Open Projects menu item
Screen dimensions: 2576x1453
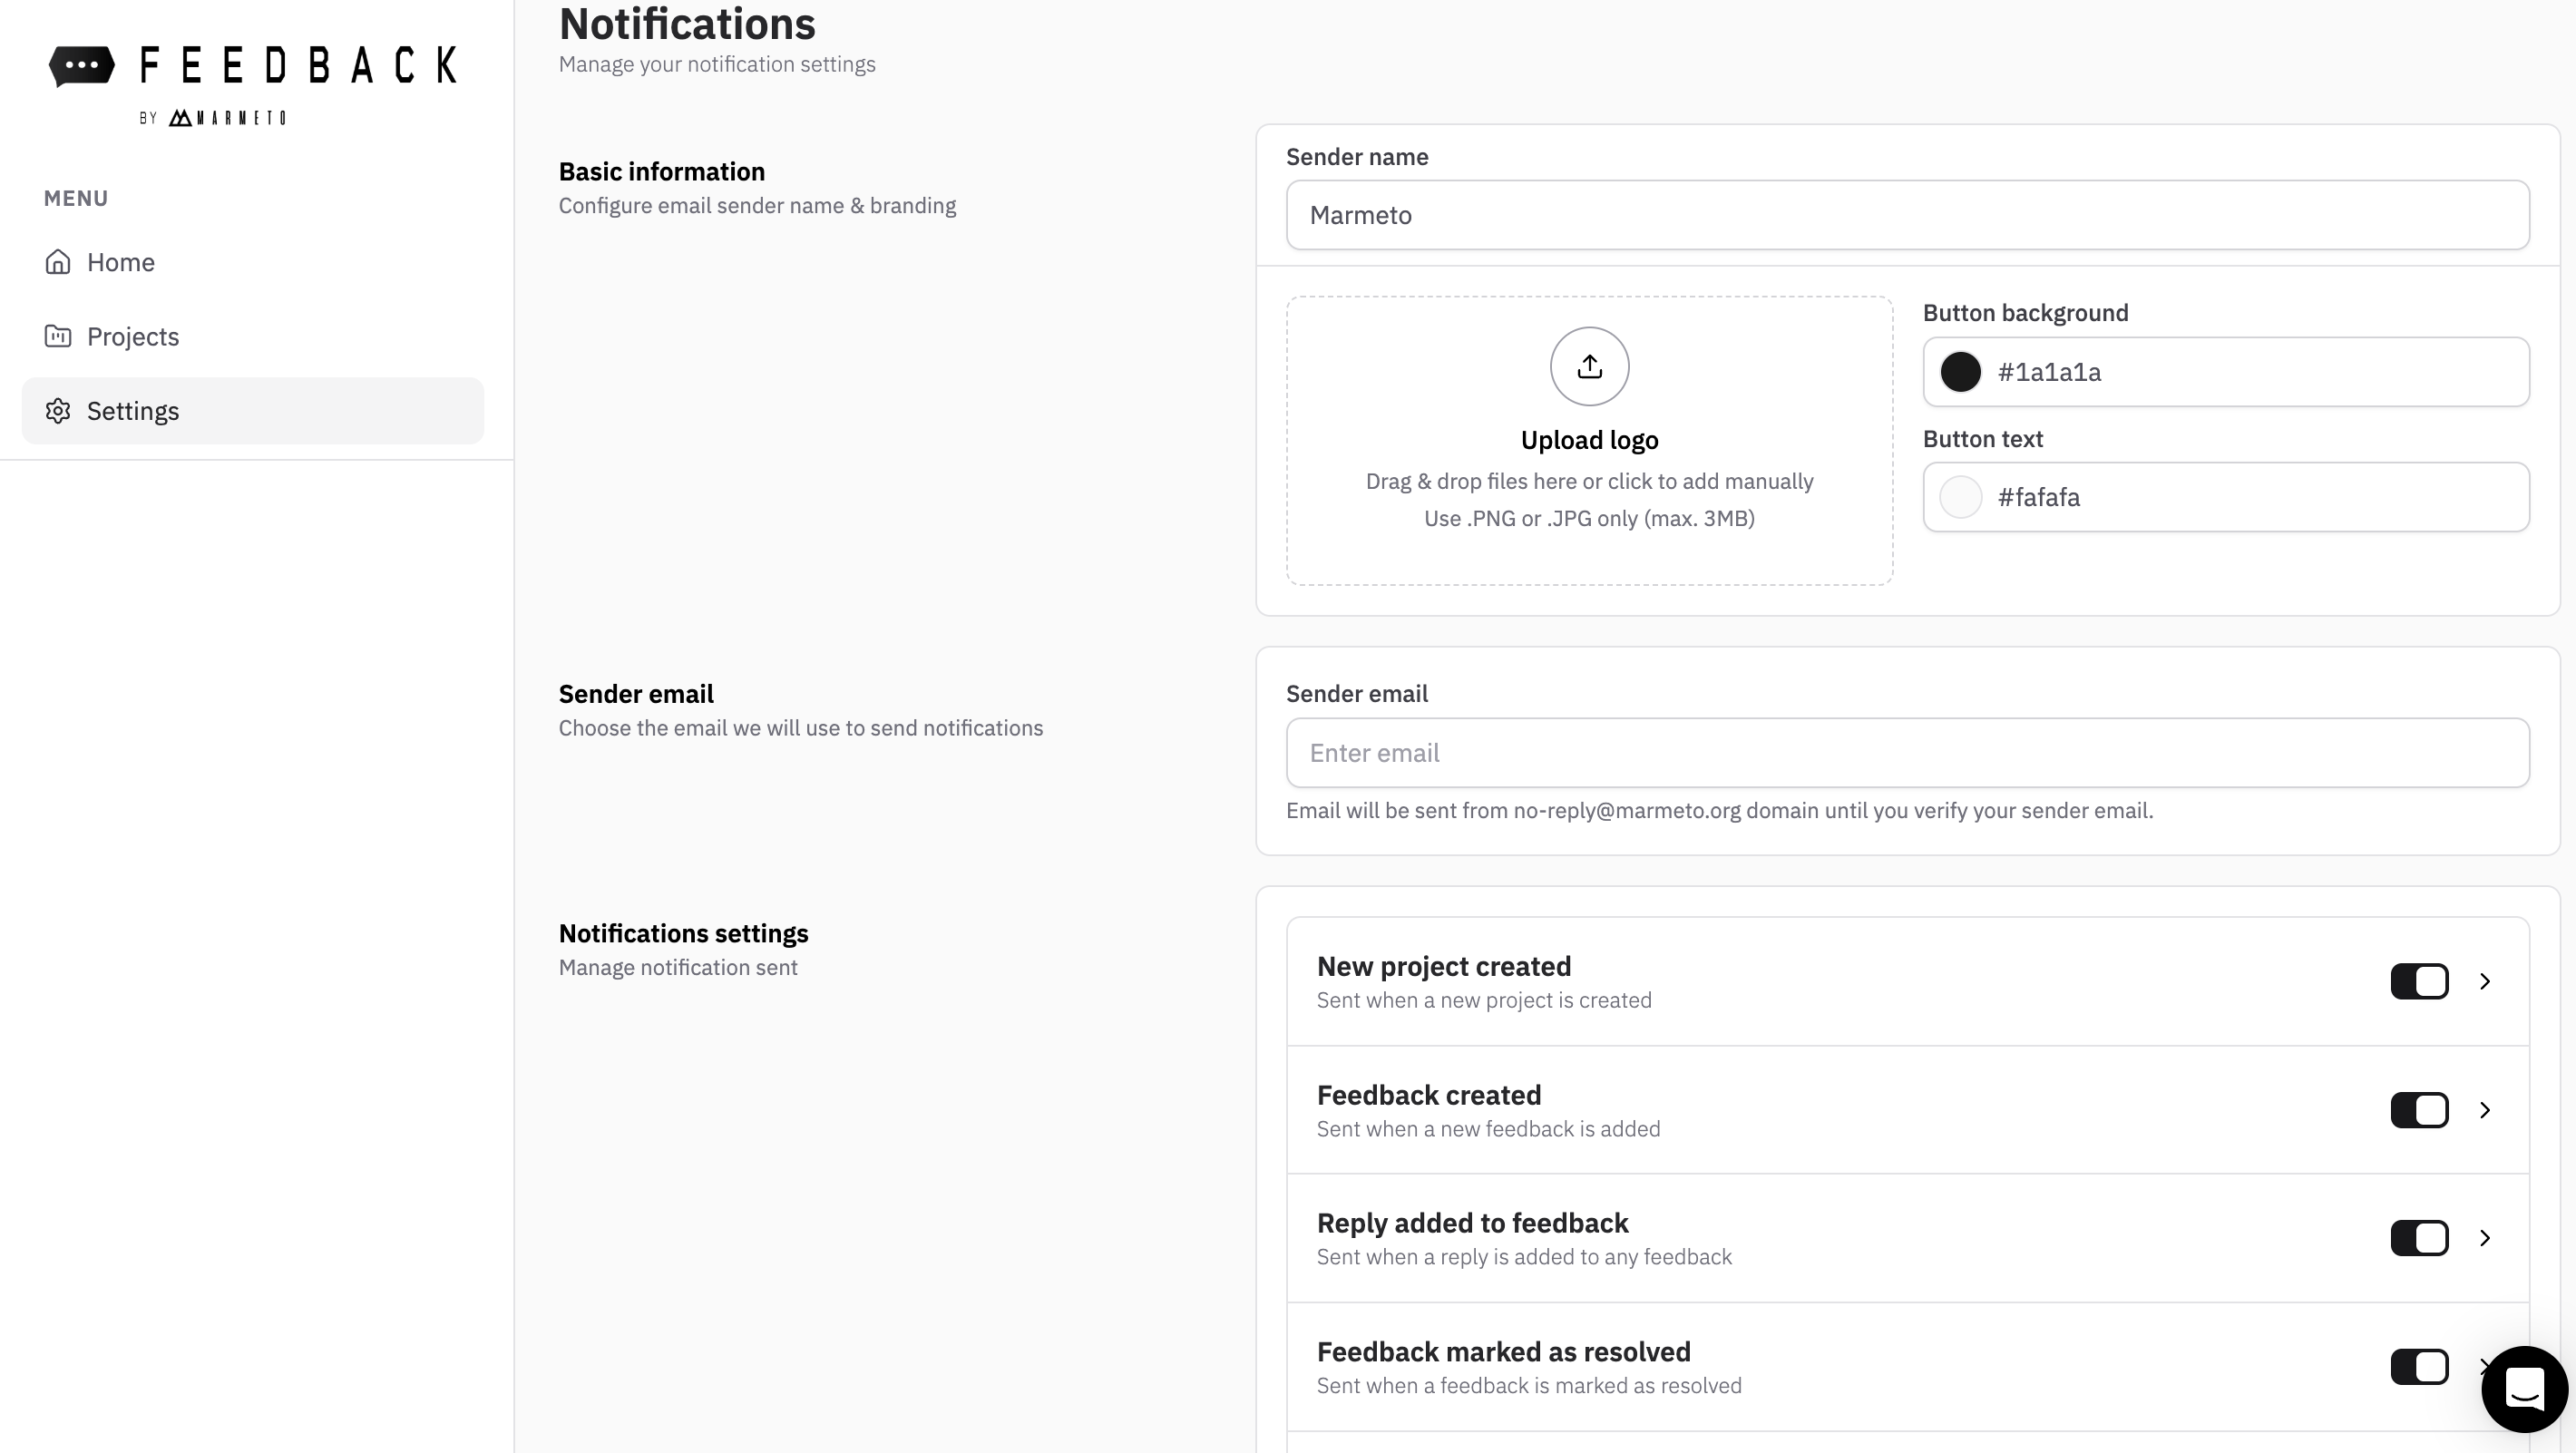pos(132,336)
